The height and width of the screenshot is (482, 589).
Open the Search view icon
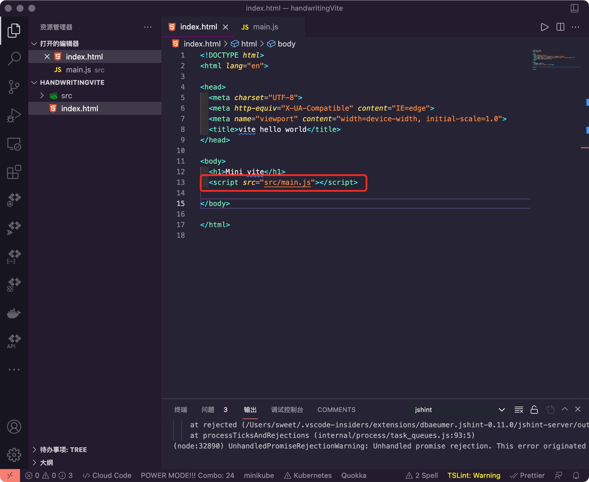point(14,59)
